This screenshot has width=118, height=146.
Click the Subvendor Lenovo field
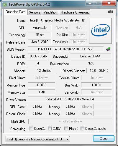pos(91,56)
